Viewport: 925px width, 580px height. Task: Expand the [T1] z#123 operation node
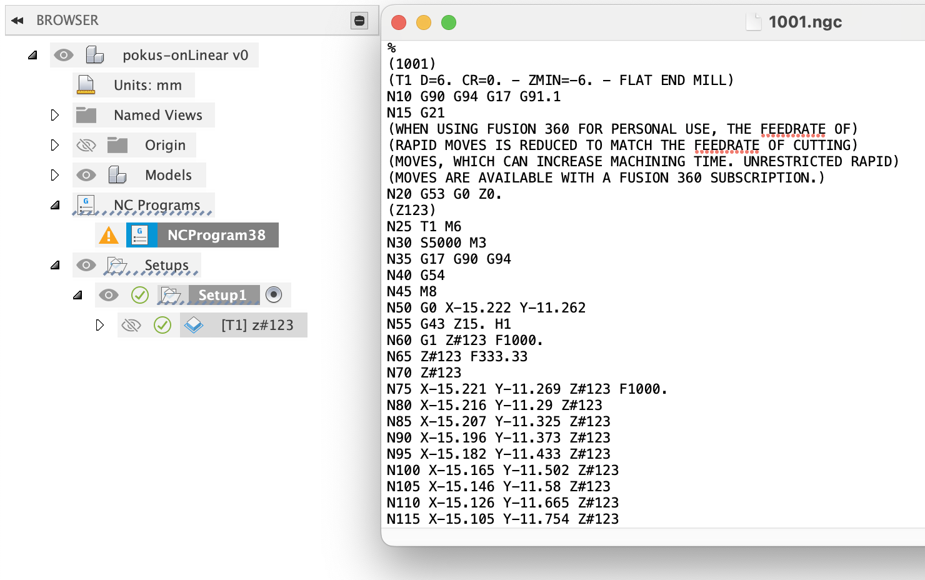(x=100, y=325)
